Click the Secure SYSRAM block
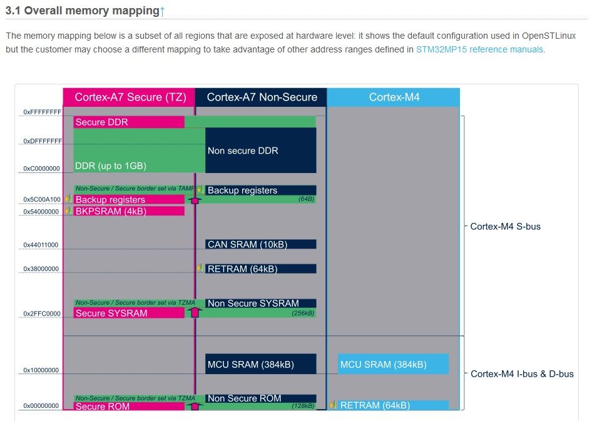The height and width of the screenshot is (421, 592). tap(129, 313)
